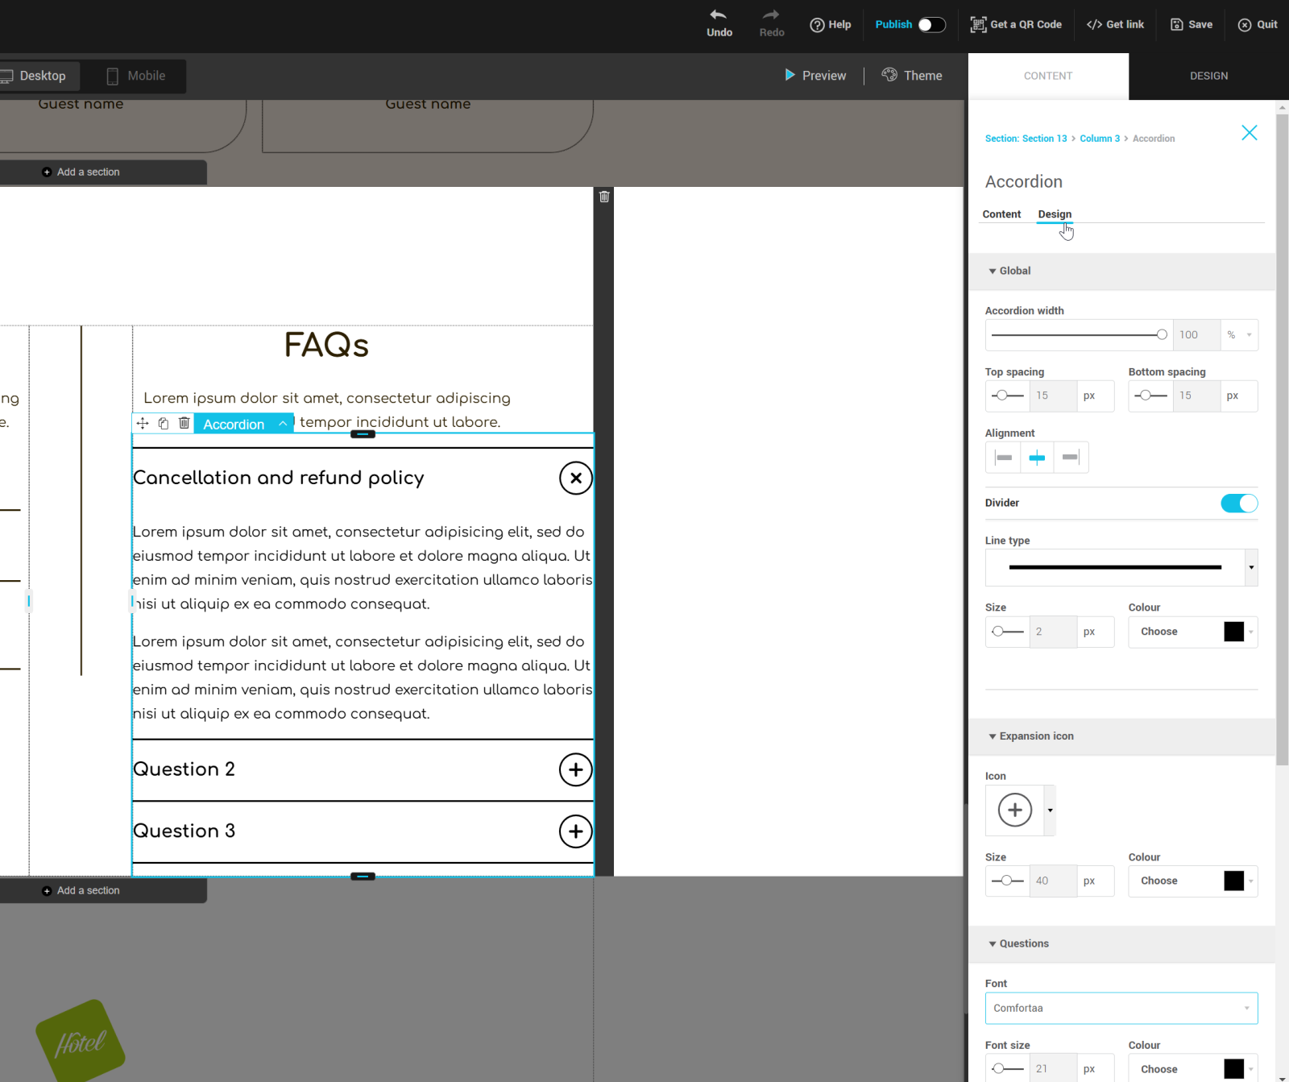
Task: Open the Theme settings
Action: coord(911,75)
